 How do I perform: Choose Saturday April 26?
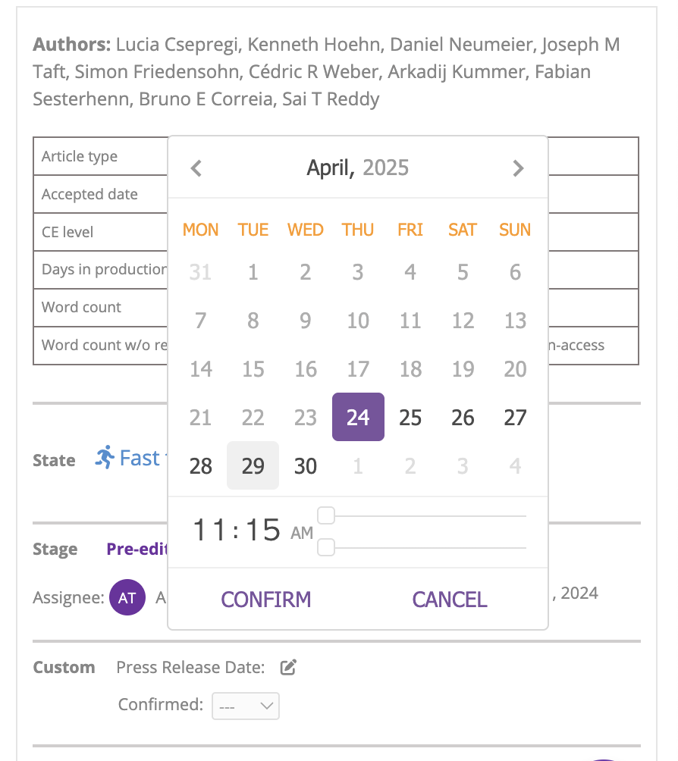click(x=463, y=417)
